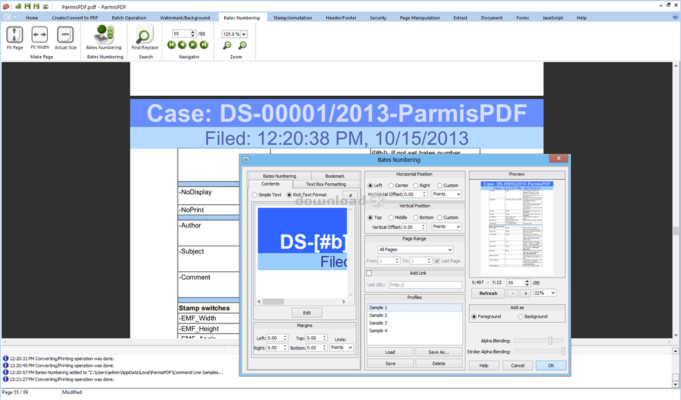Screen dimensions: 681x400
Task: Go to previous page with Navigator button
Action: [182, 45]
